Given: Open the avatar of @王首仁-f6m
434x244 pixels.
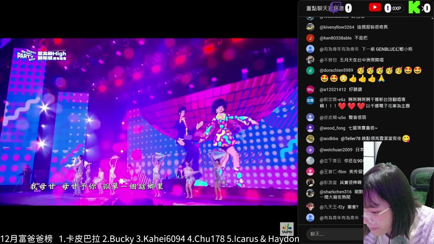Looking at the screenshot, I should (x=310, y=172).
